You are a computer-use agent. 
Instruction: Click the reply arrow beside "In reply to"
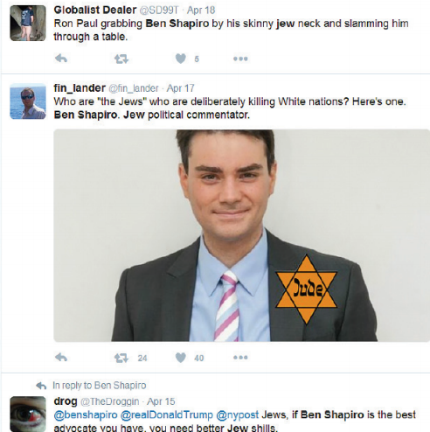pyautogui.click(x=41, y=386)
